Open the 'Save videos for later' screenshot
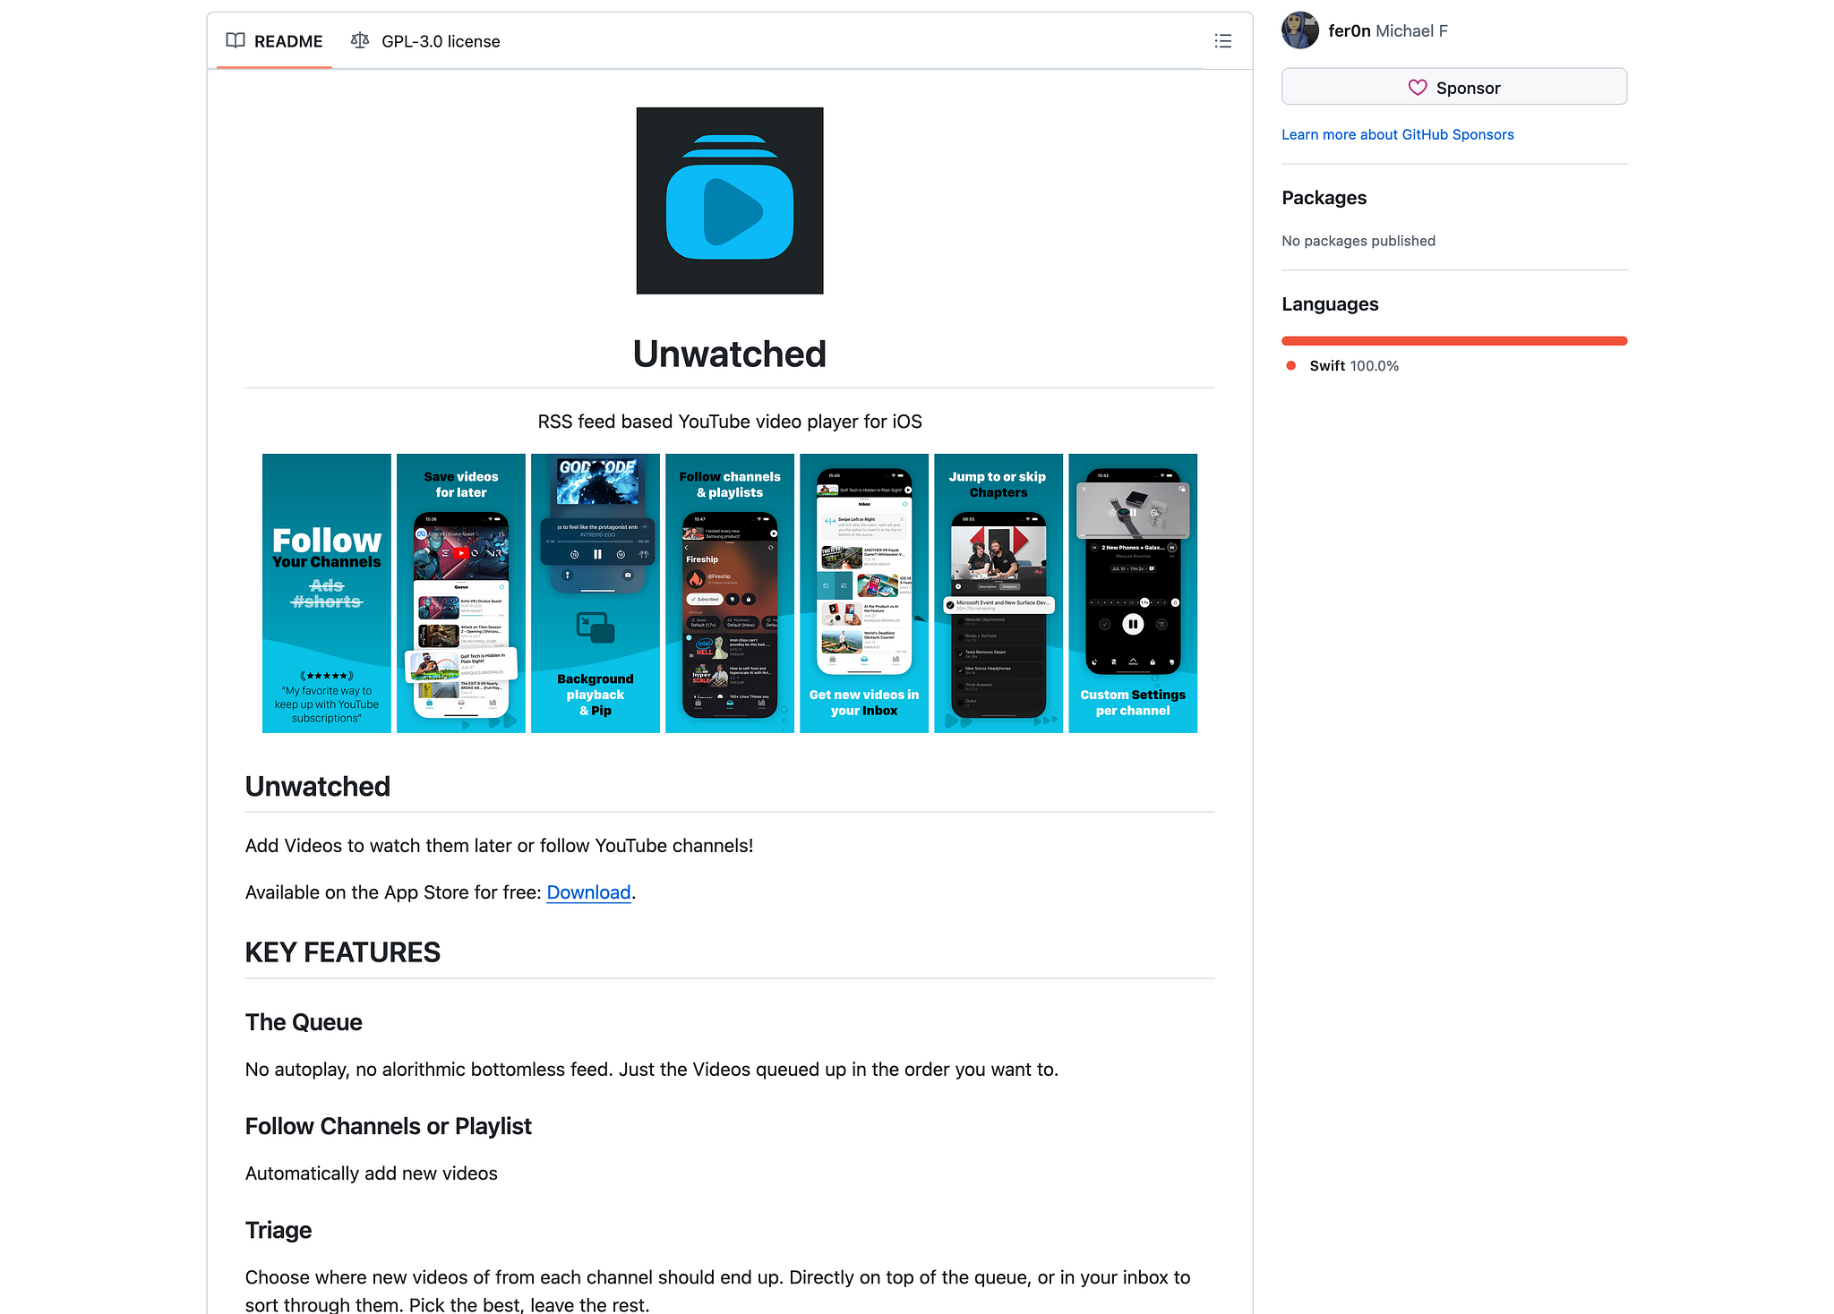This screenshot has height=1314, width=1834. point(461,593)
